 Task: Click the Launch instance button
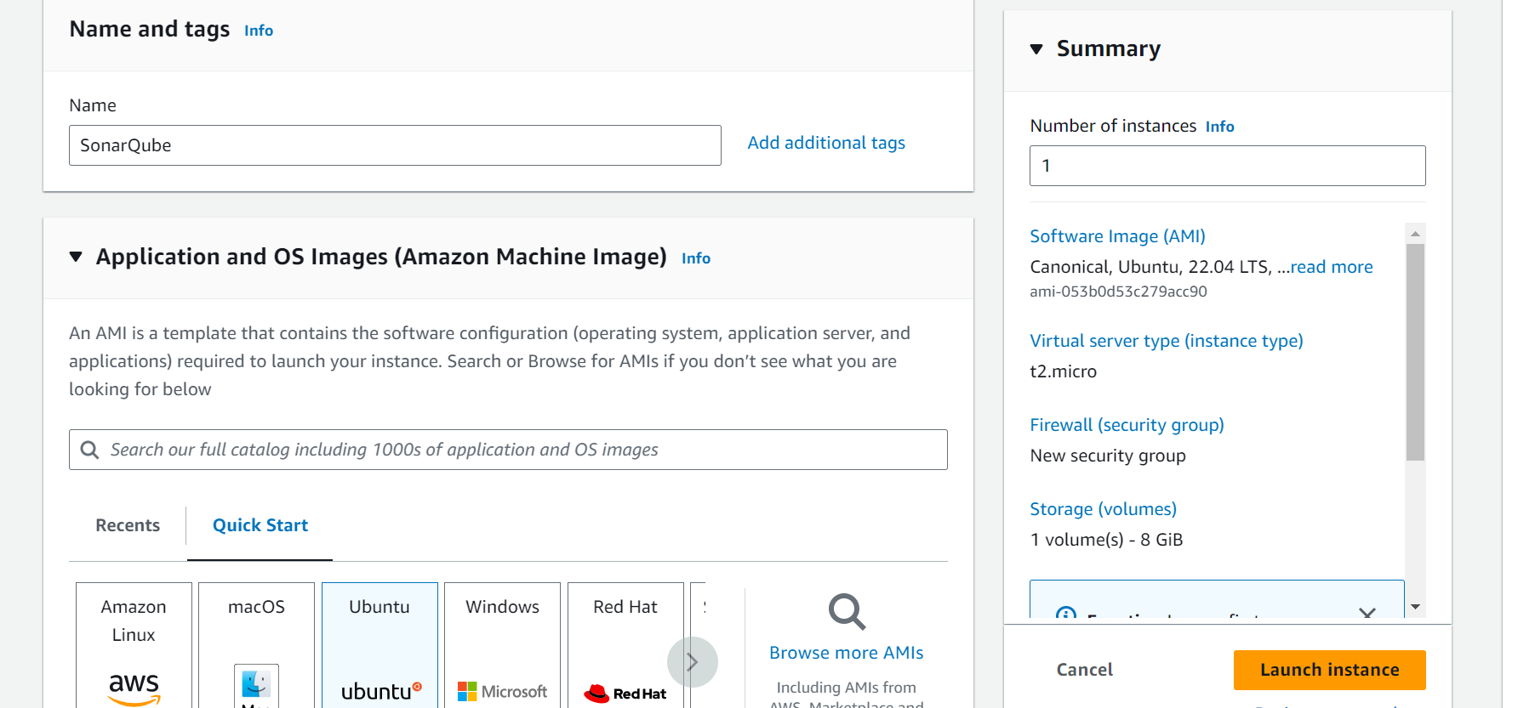(x=1330, y=670)
